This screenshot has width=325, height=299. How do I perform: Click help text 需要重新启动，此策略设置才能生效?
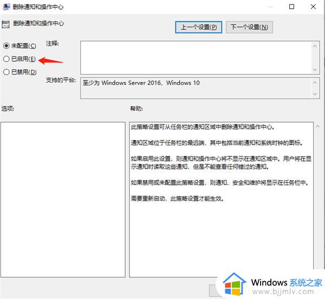coord(178,198)
